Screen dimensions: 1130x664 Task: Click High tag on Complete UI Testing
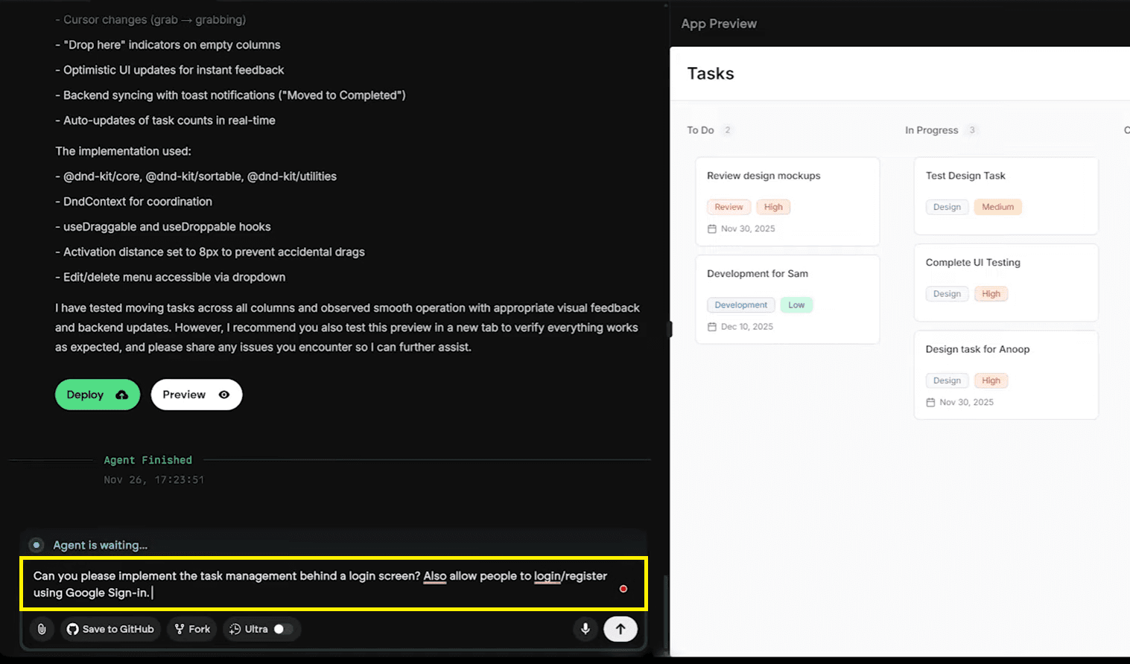pos(991,294)
